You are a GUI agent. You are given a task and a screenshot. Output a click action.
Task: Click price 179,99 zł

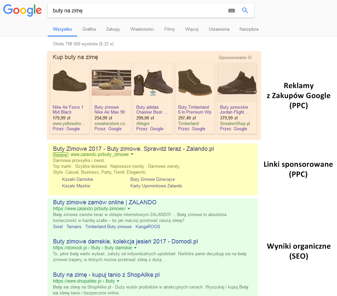point(61,118)
